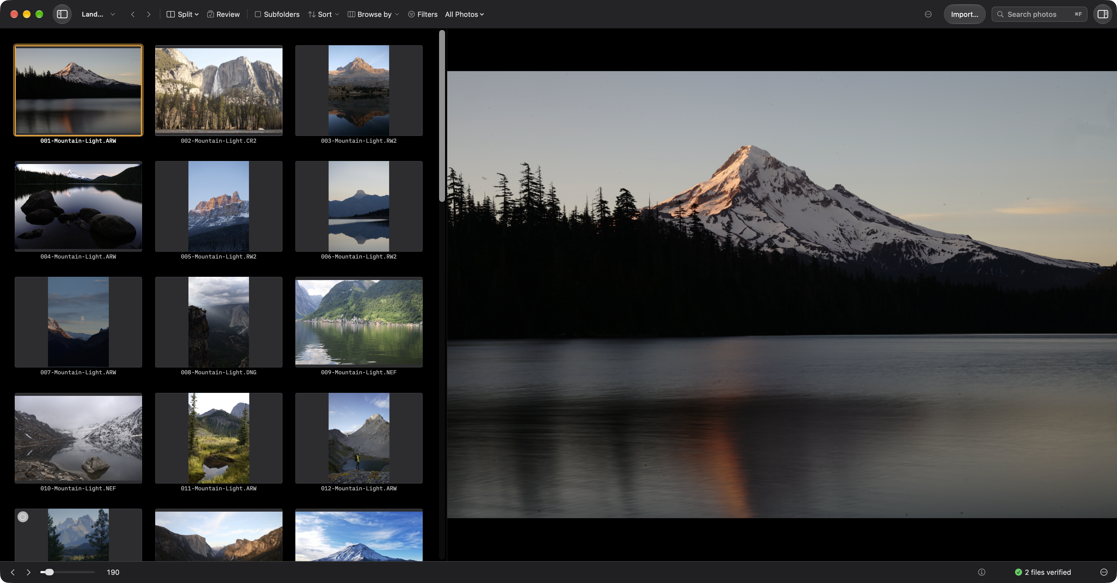Click the magnifier icon in search field
Viewport: 1117px width, 583px height.
(x=1000, y=14)
